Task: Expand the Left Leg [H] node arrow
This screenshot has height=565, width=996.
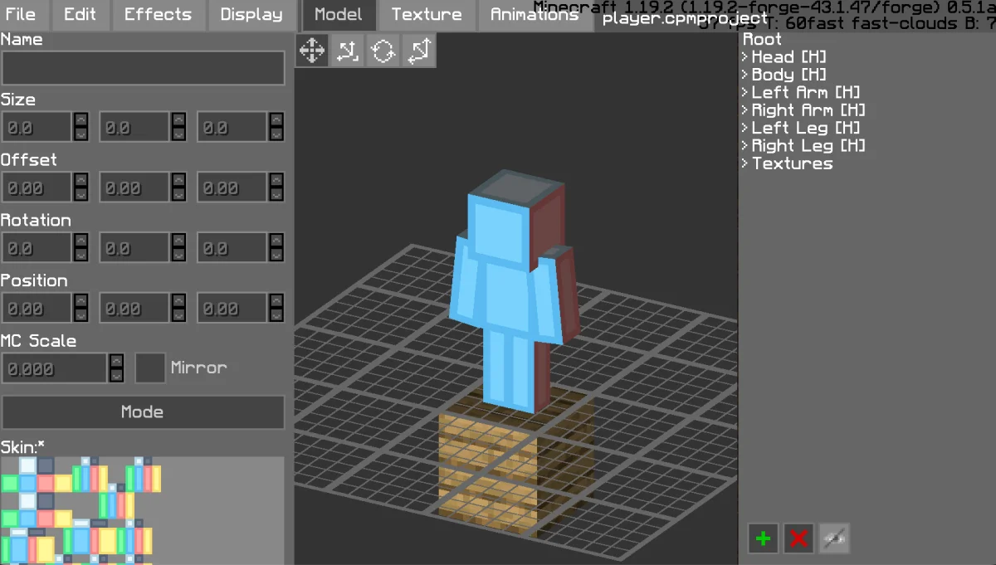Action: coord(745,128)
